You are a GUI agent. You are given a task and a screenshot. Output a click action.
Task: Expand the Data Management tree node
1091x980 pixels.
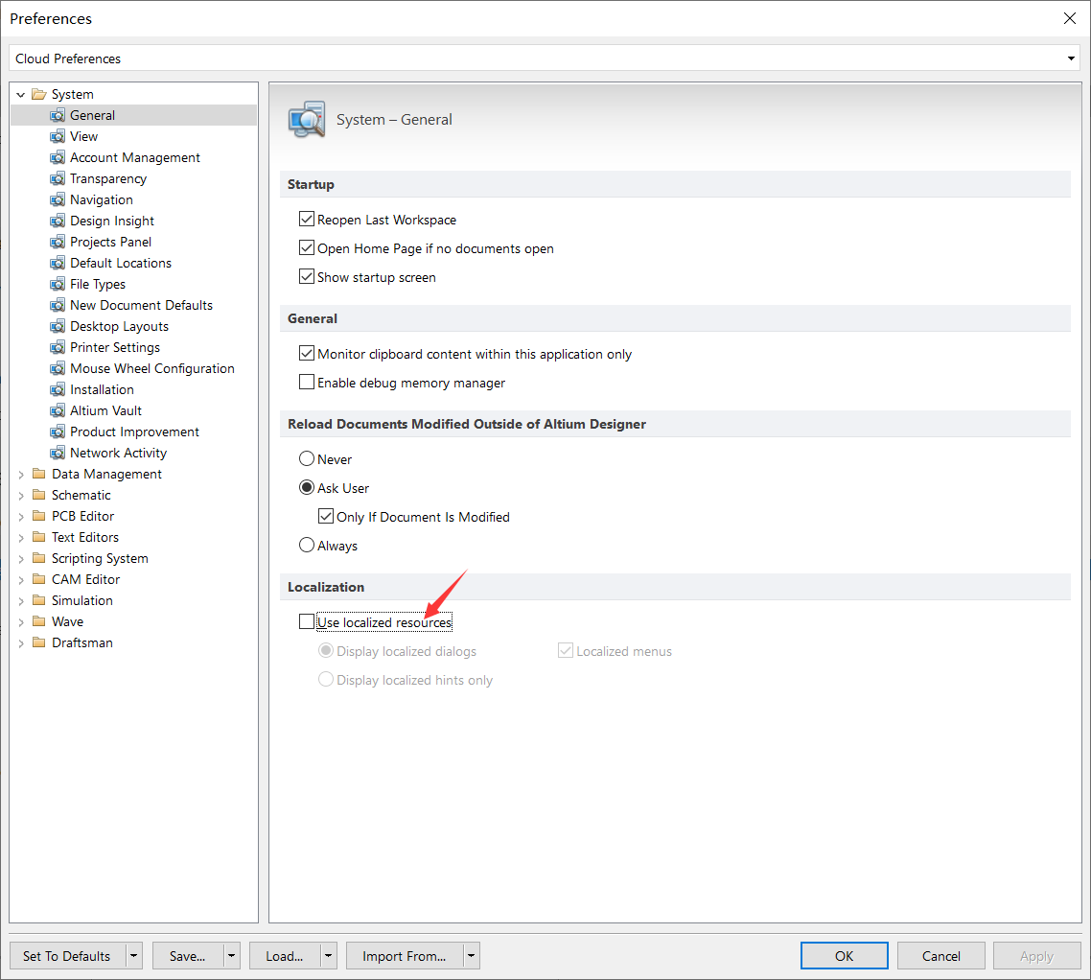click(x=21, y=475)
